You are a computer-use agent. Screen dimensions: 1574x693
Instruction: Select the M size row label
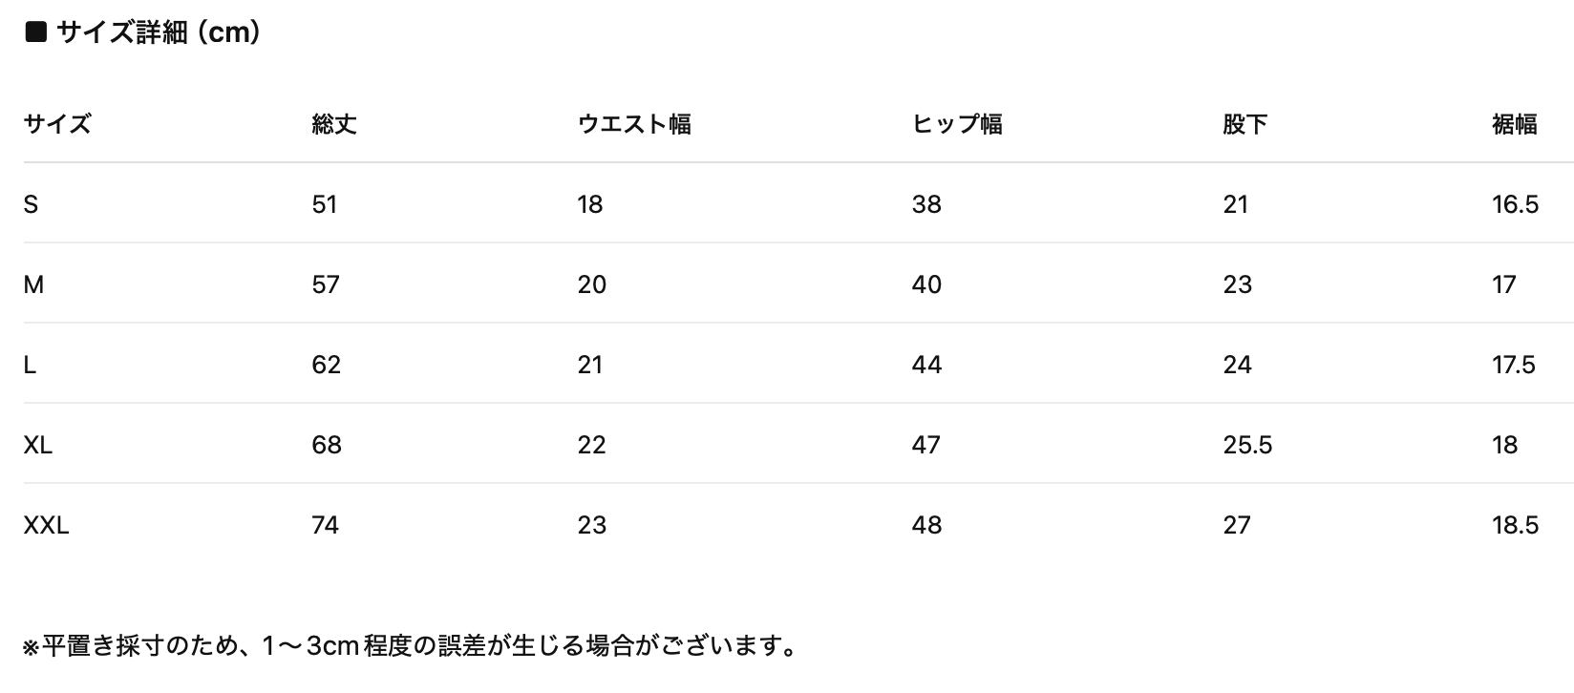point(33,284)
